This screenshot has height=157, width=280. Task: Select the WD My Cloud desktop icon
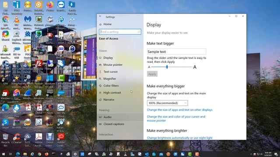(61, 111)
